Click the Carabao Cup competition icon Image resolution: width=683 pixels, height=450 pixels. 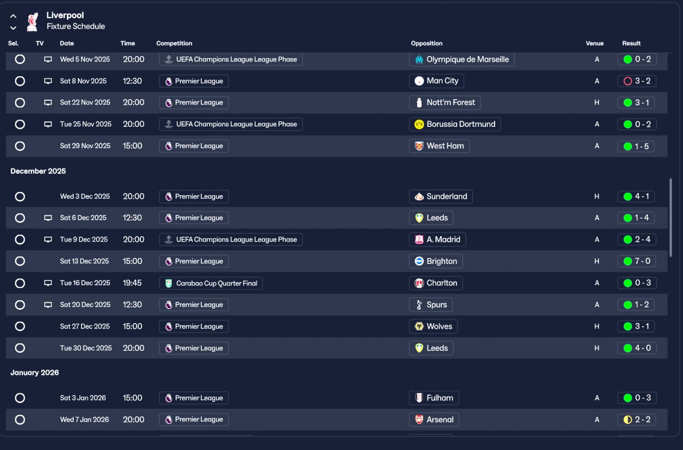click(x=169, y=283)
